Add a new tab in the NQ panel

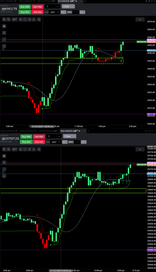tap(89, 131)
